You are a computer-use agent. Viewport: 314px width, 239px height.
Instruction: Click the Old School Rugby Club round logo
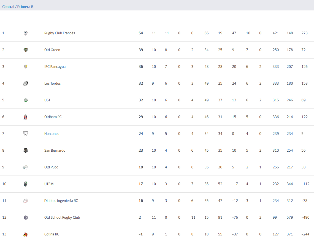pos(26,218)
